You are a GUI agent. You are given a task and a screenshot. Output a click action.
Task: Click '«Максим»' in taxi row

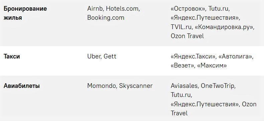(x=212, y=66)
